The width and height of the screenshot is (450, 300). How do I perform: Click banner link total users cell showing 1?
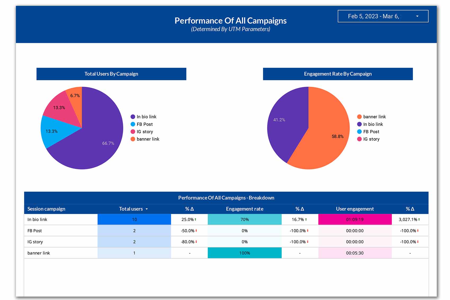tap(134, 253)
